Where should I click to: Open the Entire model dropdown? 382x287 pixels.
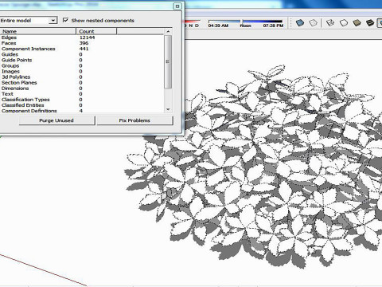(x=29, y=21)
